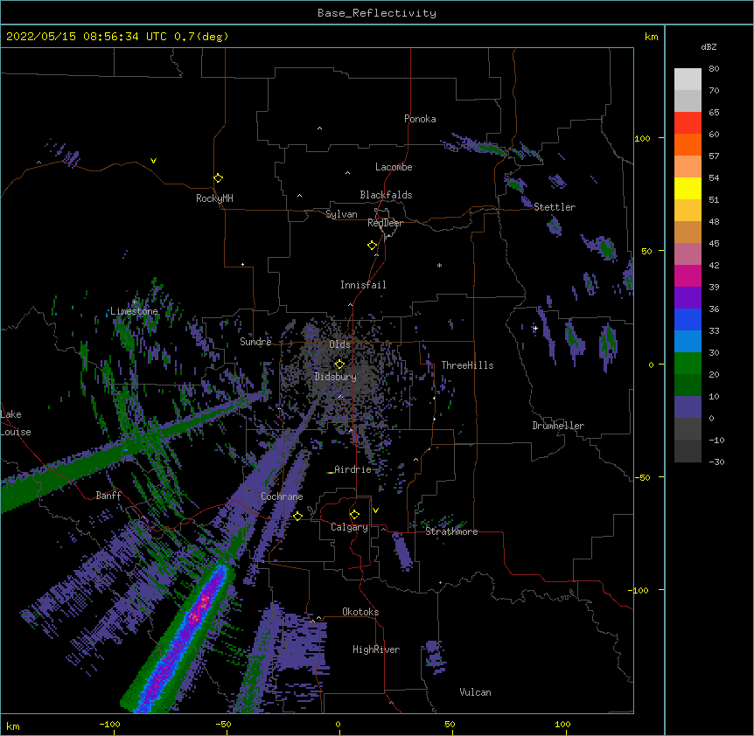The image size is (754, 736).
Task: Select the Airdrie label
Action: (x=353, y=469)
